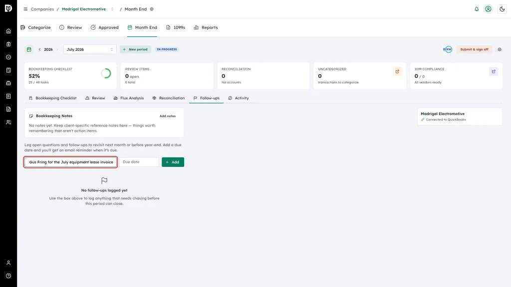Click the No follow-ups logged yet flag icon
The width and height of the screenshot is (511, 287).
tap(104, 180)
